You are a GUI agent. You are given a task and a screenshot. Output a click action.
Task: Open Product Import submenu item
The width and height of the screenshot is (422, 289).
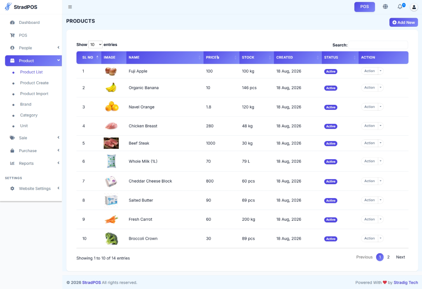pos(34,93)
